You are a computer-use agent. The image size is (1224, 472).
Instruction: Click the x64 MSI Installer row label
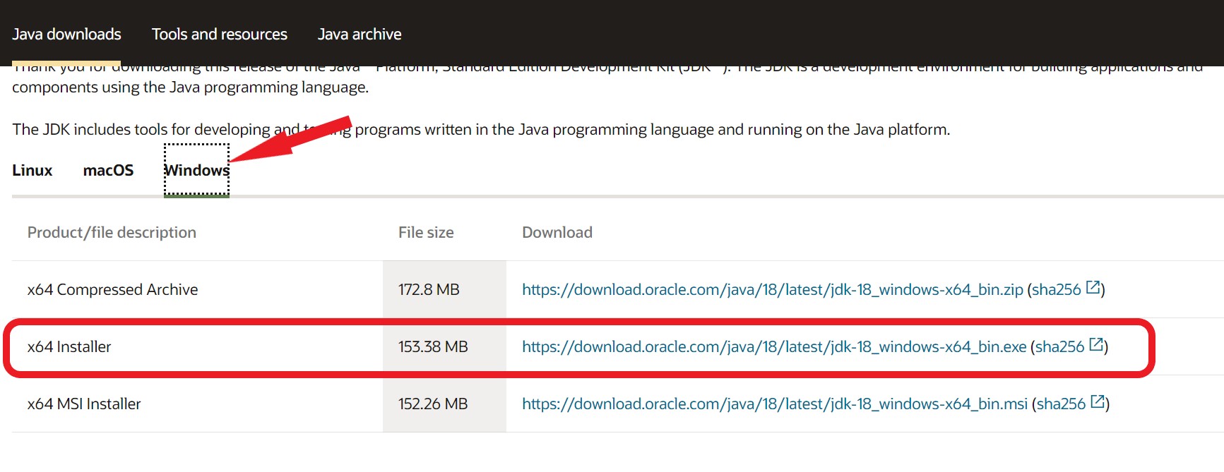[84, 404]
